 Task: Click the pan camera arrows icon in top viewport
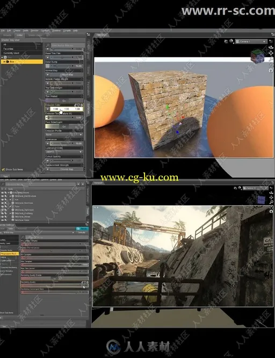coord(271,53)
